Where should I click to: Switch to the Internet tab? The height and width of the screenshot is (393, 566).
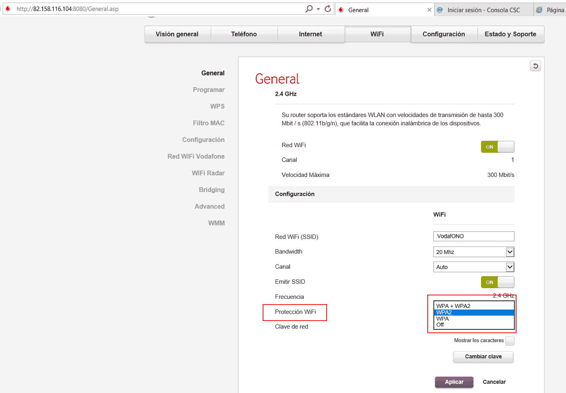pos(310,34)
